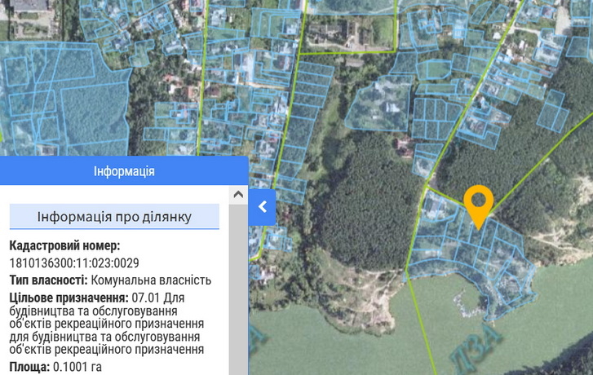Select the irregular blue parcel above the forest
This screenshot has height=375, width=593.
coord(379,104)
